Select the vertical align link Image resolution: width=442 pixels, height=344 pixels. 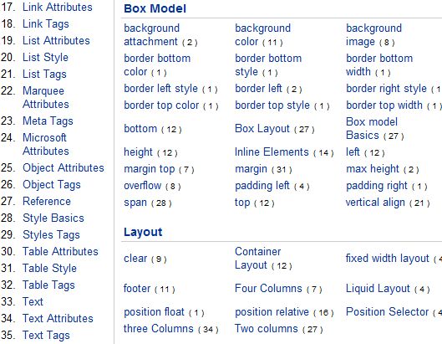point(375,203)
